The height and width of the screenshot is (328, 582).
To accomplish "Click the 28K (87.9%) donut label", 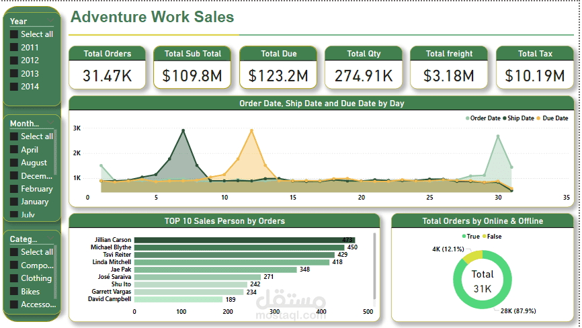I will pos(518,311).
